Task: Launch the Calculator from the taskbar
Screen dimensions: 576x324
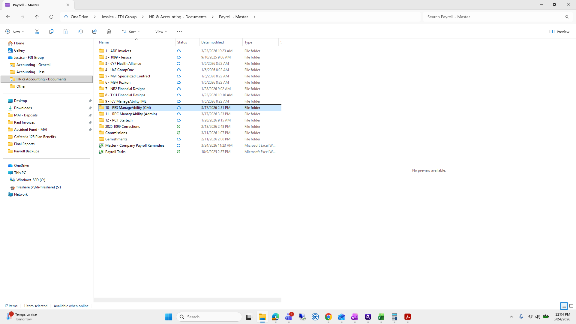Action: click(x=394, y=317)
